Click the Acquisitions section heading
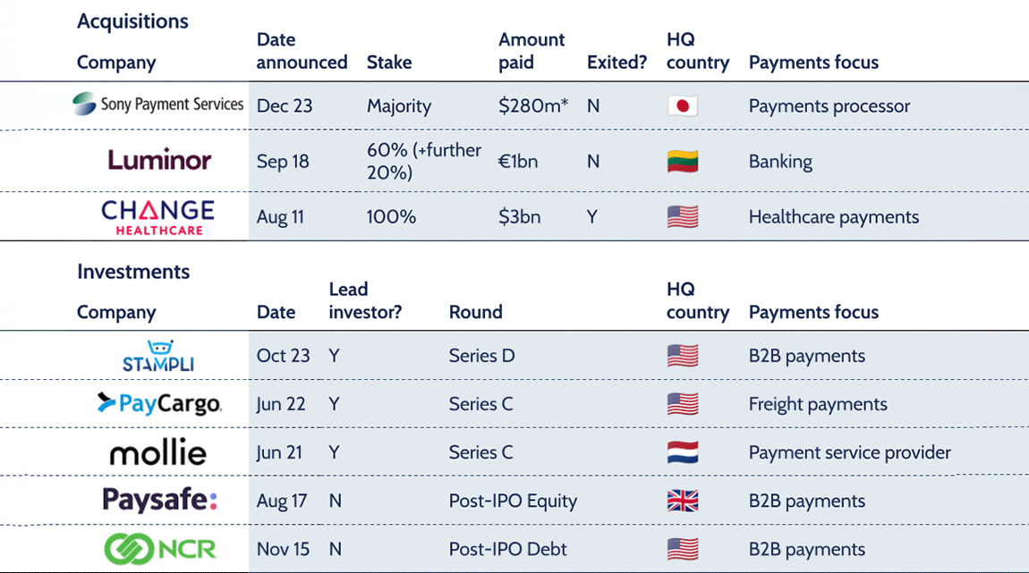This screenshot has height=573, width=1029. [x=132, y=21]
